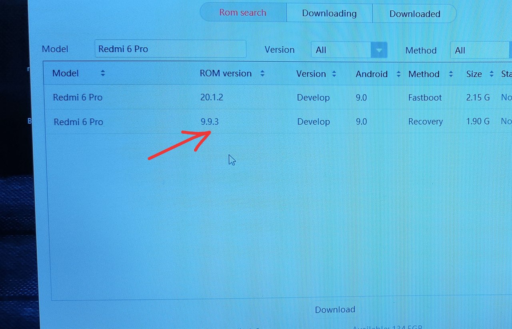The image size is (512, 329).
Task: Click the ROM version column header text
Action: point(226,74)
